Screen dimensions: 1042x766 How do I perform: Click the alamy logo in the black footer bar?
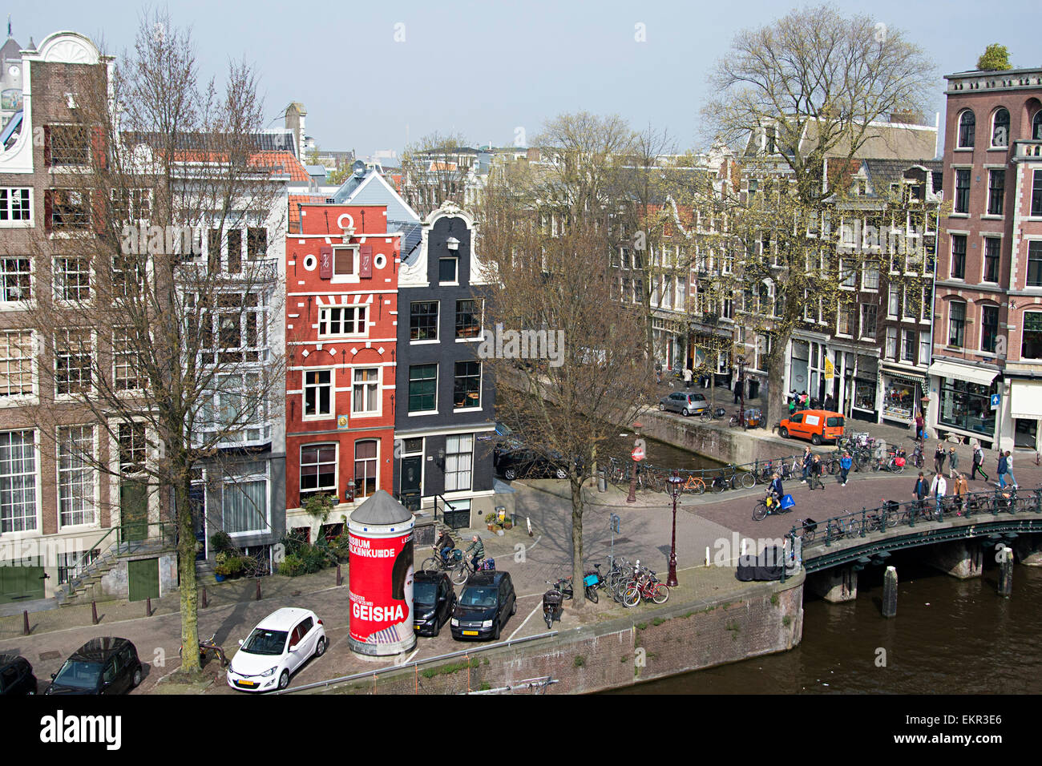[x=80, y=730]
